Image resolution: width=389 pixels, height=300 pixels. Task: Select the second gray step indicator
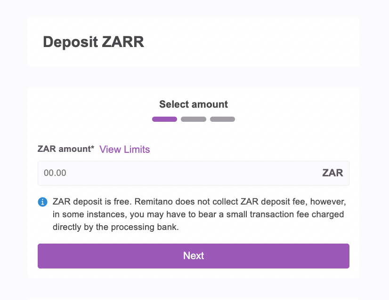[194, 119]
